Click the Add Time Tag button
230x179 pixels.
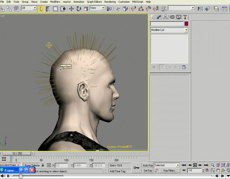tap(118, 171)
